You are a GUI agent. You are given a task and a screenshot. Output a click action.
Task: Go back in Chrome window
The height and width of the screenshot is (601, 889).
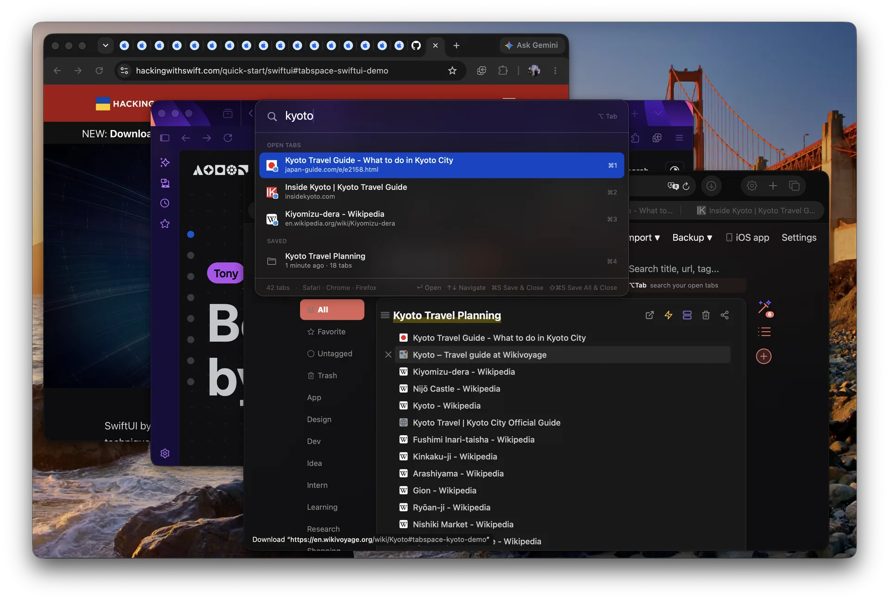[57, 70]
